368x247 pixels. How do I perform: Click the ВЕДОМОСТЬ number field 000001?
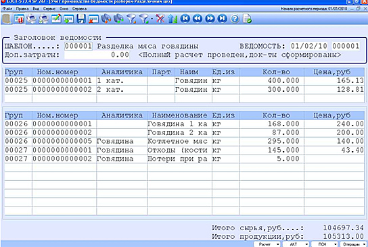346,46
